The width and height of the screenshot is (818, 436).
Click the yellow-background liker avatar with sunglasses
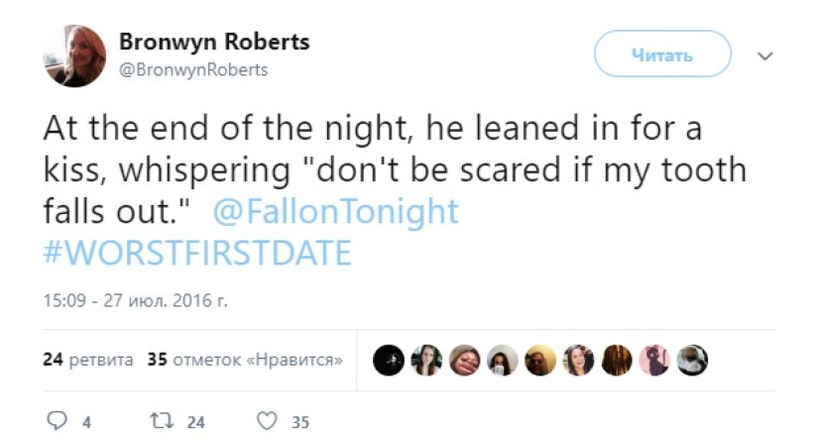pos(540,361)
